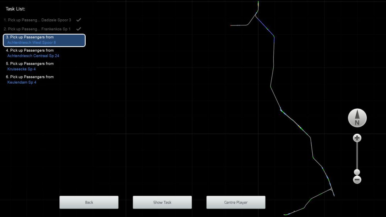Screen dimensions: 386x217
Task: Click the north compass icon
Action: (357, 118)
